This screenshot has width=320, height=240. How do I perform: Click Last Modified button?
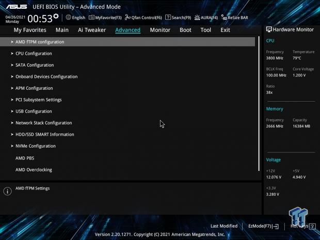tap(224, 226)
